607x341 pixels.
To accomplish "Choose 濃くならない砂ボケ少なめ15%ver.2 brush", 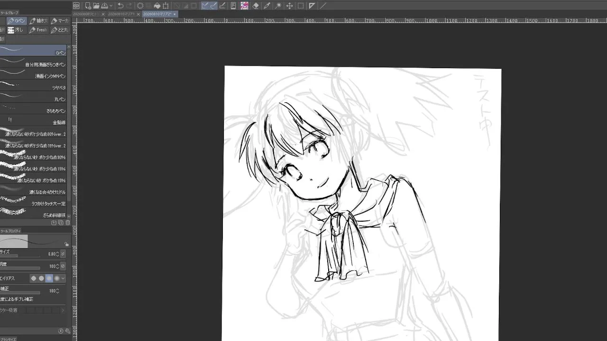I will (33, 143).
